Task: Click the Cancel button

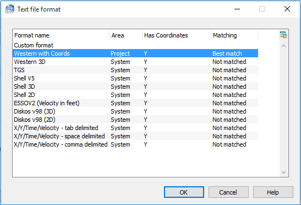Action: pyautogui.click(x=228, y=192)
